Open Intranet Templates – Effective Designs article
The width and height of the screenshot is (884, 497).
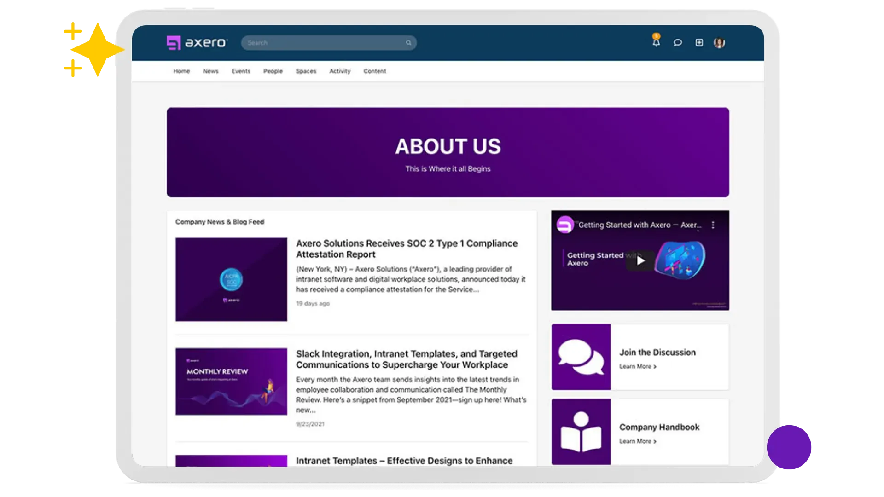404,461
